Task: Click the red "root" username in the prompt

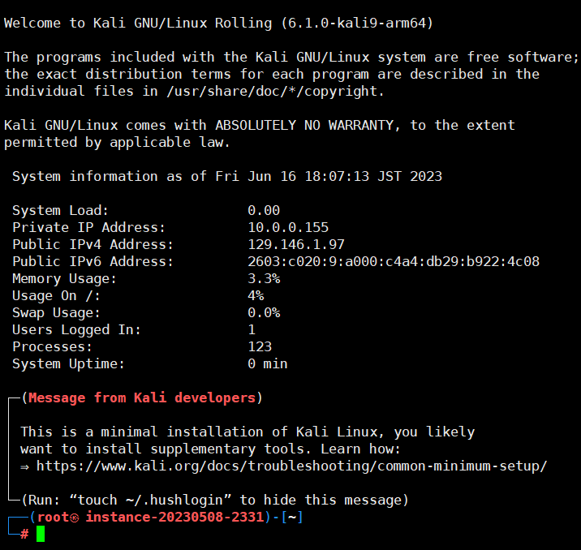Action: 53,517
